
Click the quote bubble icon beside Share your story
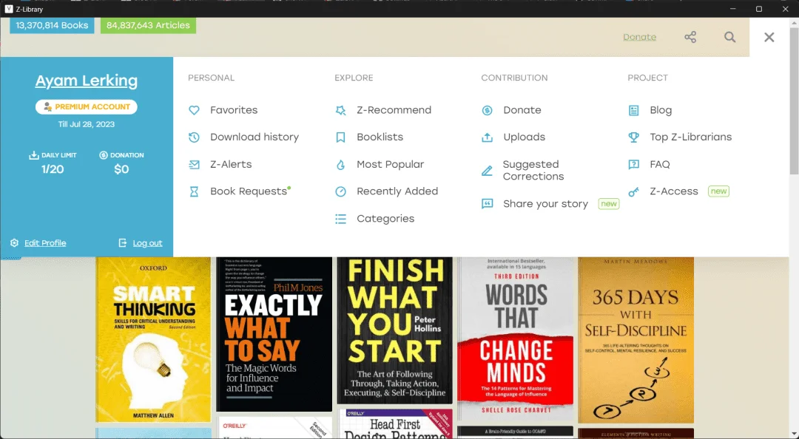pyautogui.click(x=487, y=204)
